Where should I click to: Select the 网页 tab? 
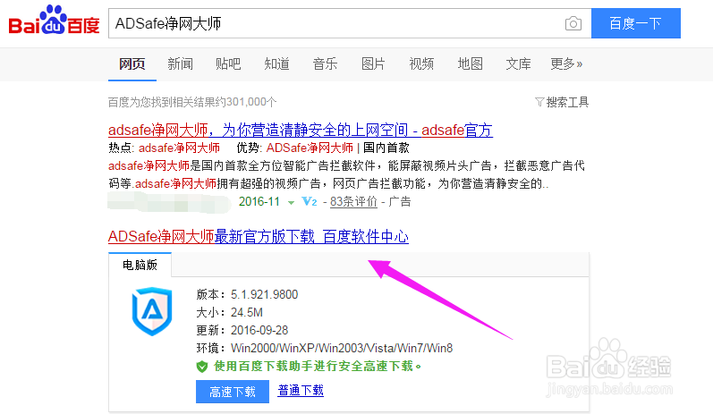click(132, 63)
